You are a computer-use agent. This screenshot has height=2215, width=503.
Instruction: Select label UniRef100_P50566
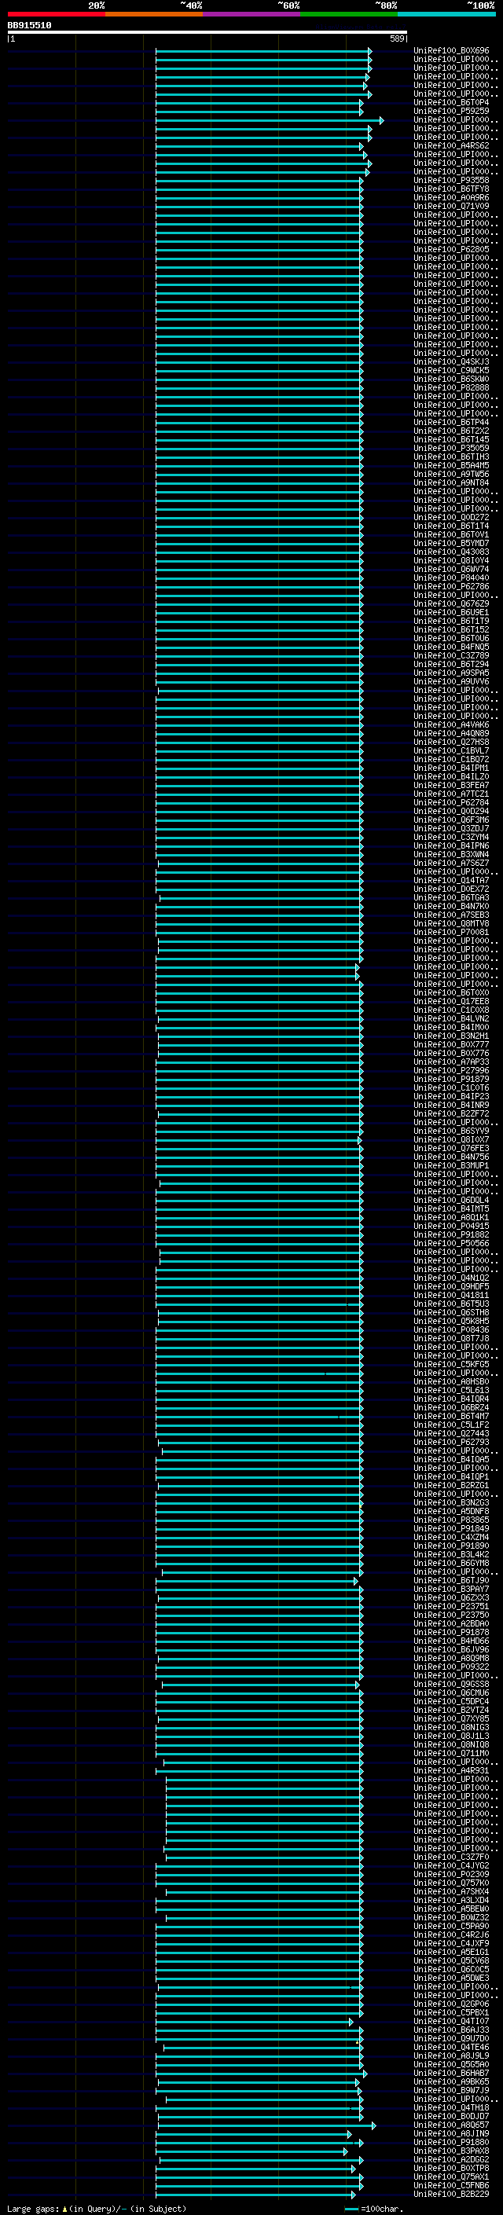(x=451, y=1243)
